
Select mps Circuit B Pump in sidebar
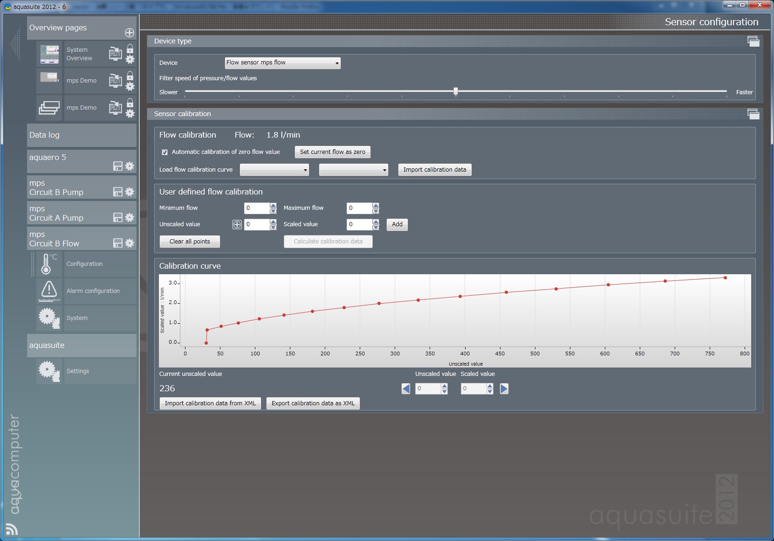coord(70,187)
